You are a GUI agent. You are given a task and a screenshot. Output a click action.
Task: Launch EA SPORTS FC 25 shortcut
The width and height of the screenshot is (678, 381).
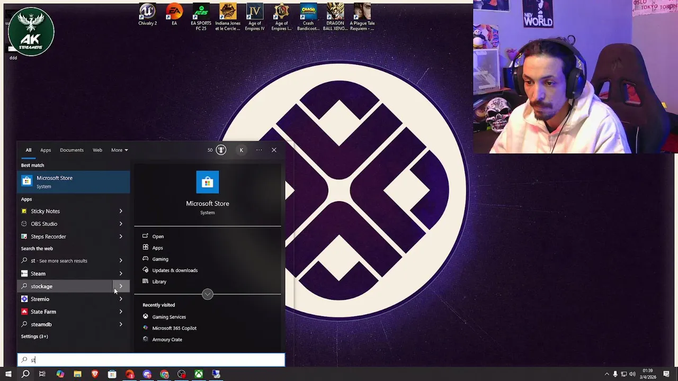point(201,17)
